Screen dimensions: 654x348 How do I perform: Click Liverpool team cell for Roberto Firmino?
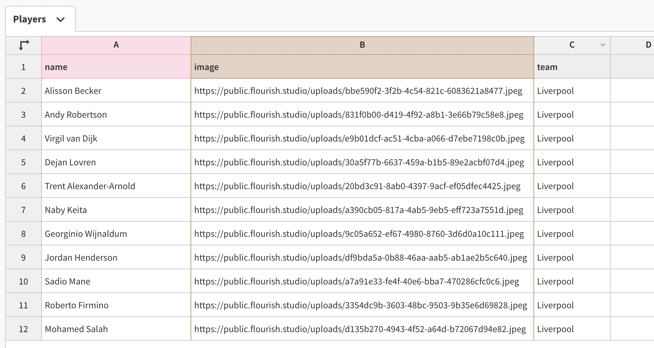coord(572,305)
